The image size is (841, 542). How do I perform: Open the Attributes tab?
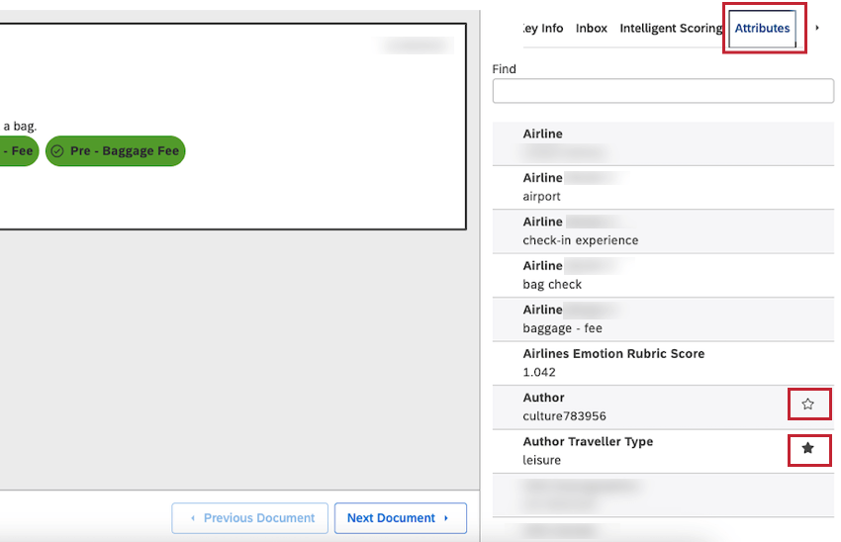(x=762, y=29)
